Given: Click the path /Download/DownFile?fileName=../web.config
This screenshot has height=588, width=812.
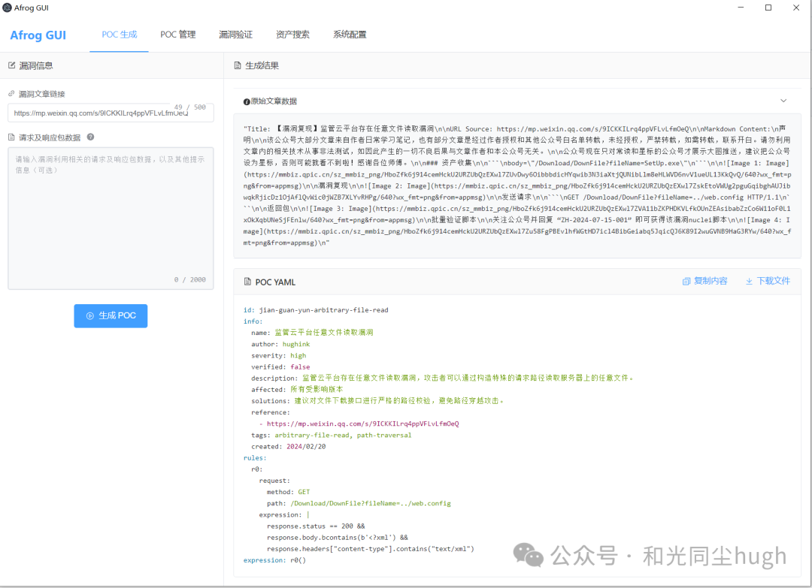Looking at the screenshot, I should coord(370,503).
